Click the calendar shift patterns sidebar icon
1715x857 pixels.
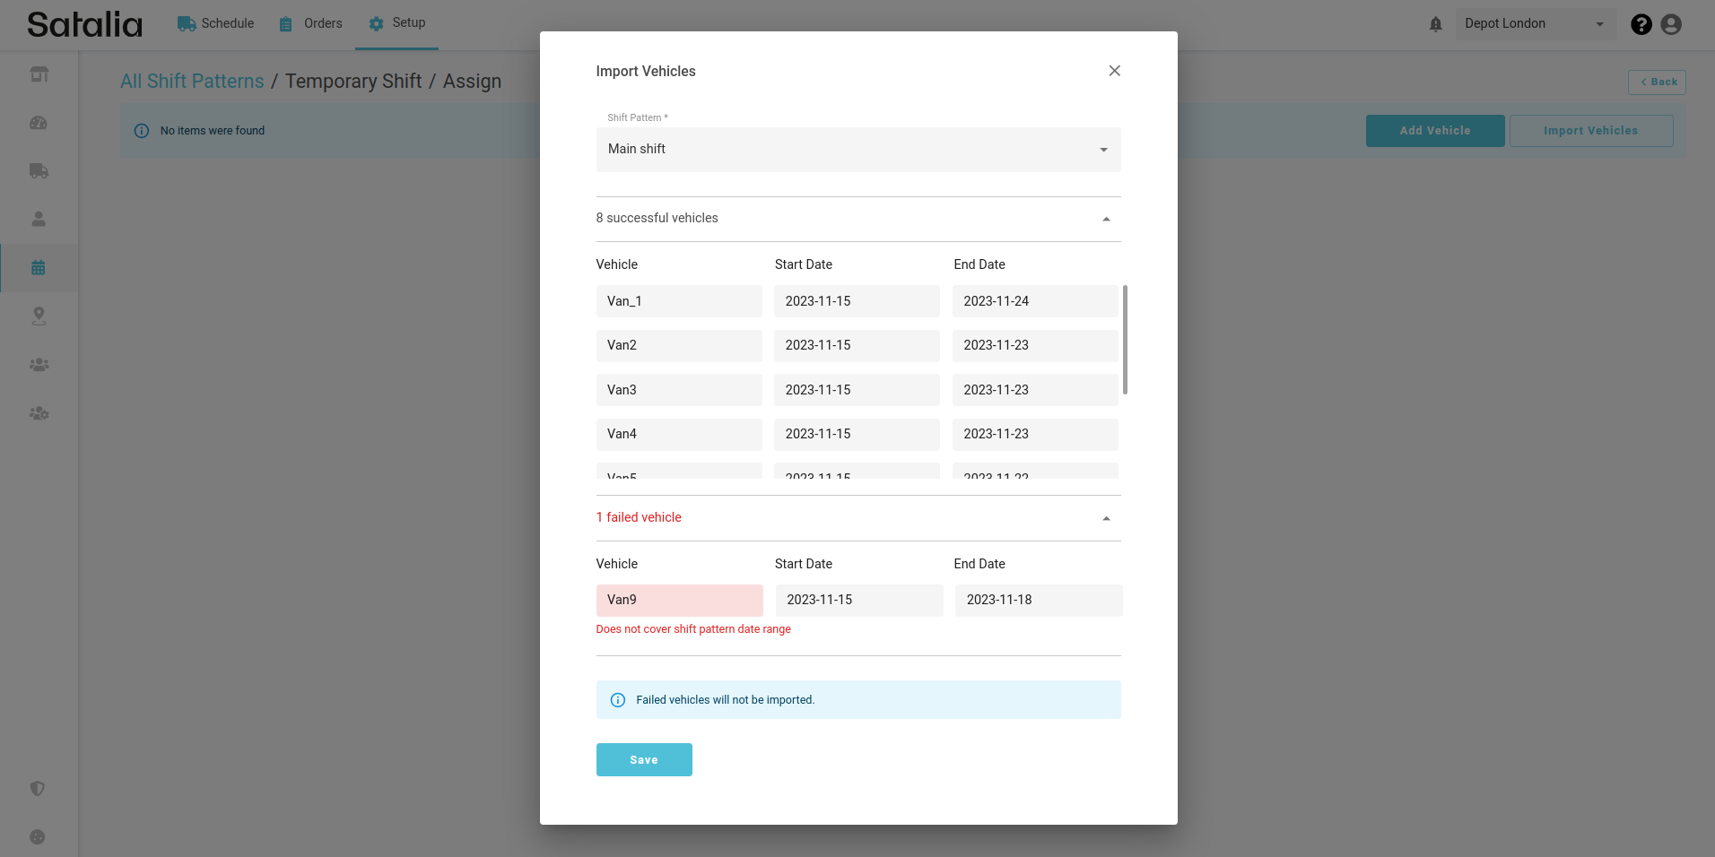tap(39, 267)
